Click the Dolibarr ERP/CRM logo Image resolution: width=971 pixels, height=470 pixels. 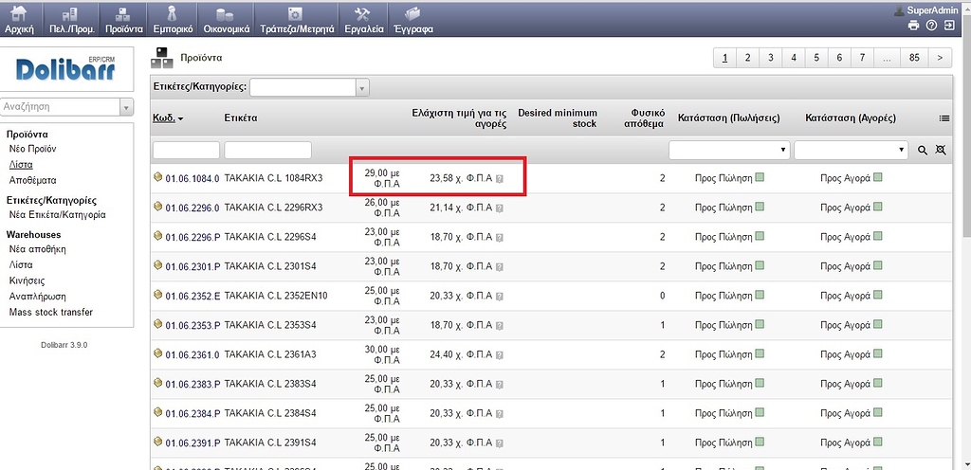coord(65,68)
